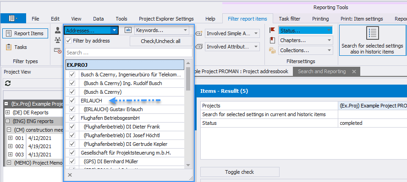Click the red bookmark Chapters icon
407x182 pixels.
(x=272, y=40)
